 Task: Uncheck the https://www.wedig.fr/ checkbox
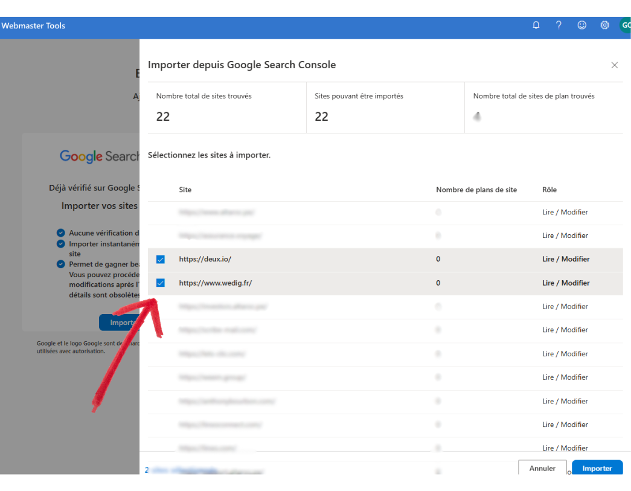coord(161,283)
